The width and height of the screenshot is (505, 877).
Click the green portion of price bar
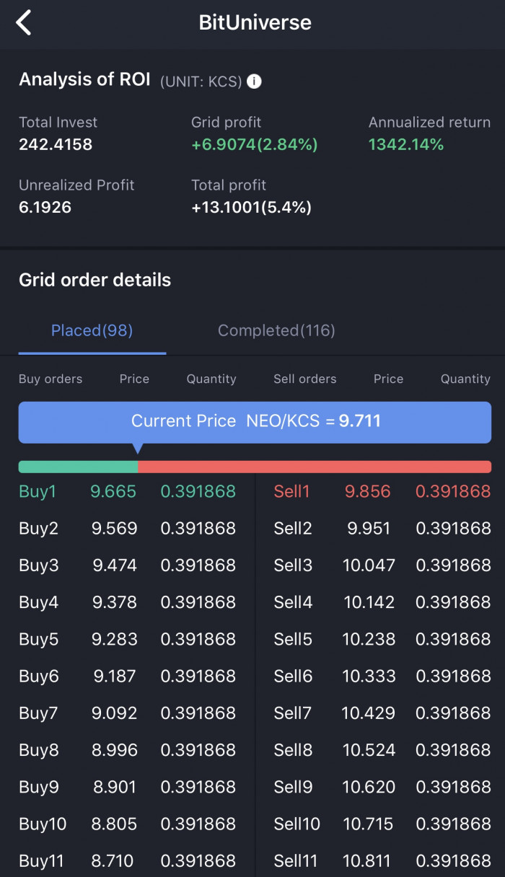click(x=78, y=467)
